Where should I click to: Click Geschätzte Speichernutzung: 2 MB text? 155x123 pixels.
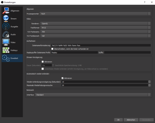pos(68,65)
